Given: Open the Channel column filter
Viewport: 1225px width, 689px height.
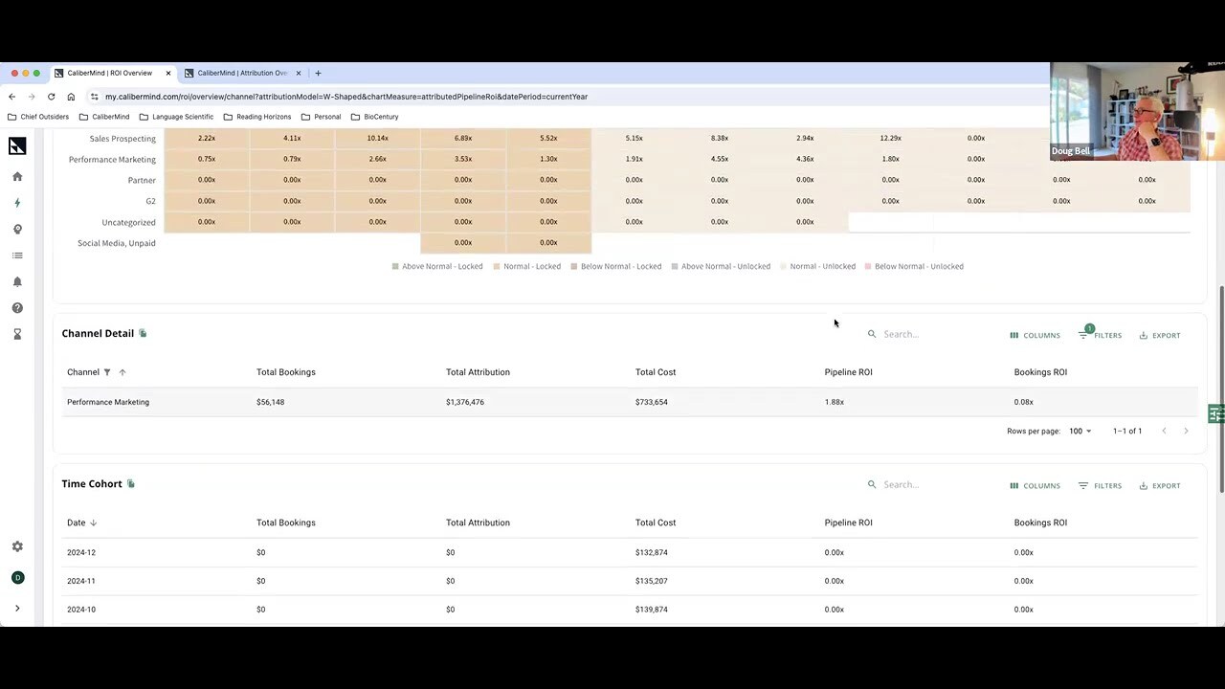Looking at the screenshot, I should (x=107, y=372).
